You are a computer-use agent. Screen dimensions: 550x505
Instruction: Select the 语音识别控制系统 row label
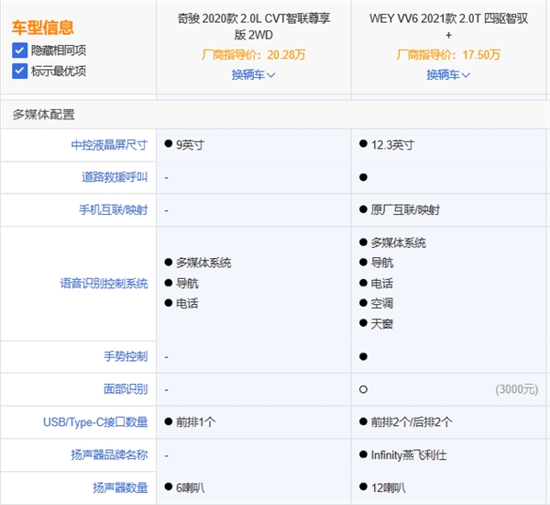[104, 284]
